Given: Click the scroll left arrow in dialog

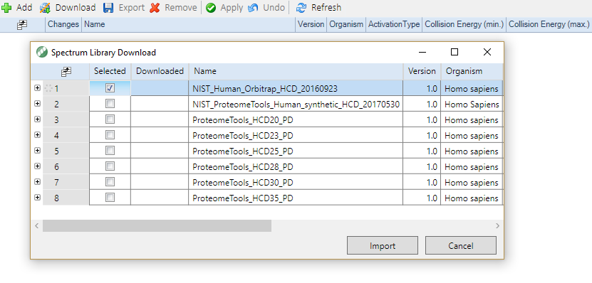Looking at the screenshot, I should point(36,225).
